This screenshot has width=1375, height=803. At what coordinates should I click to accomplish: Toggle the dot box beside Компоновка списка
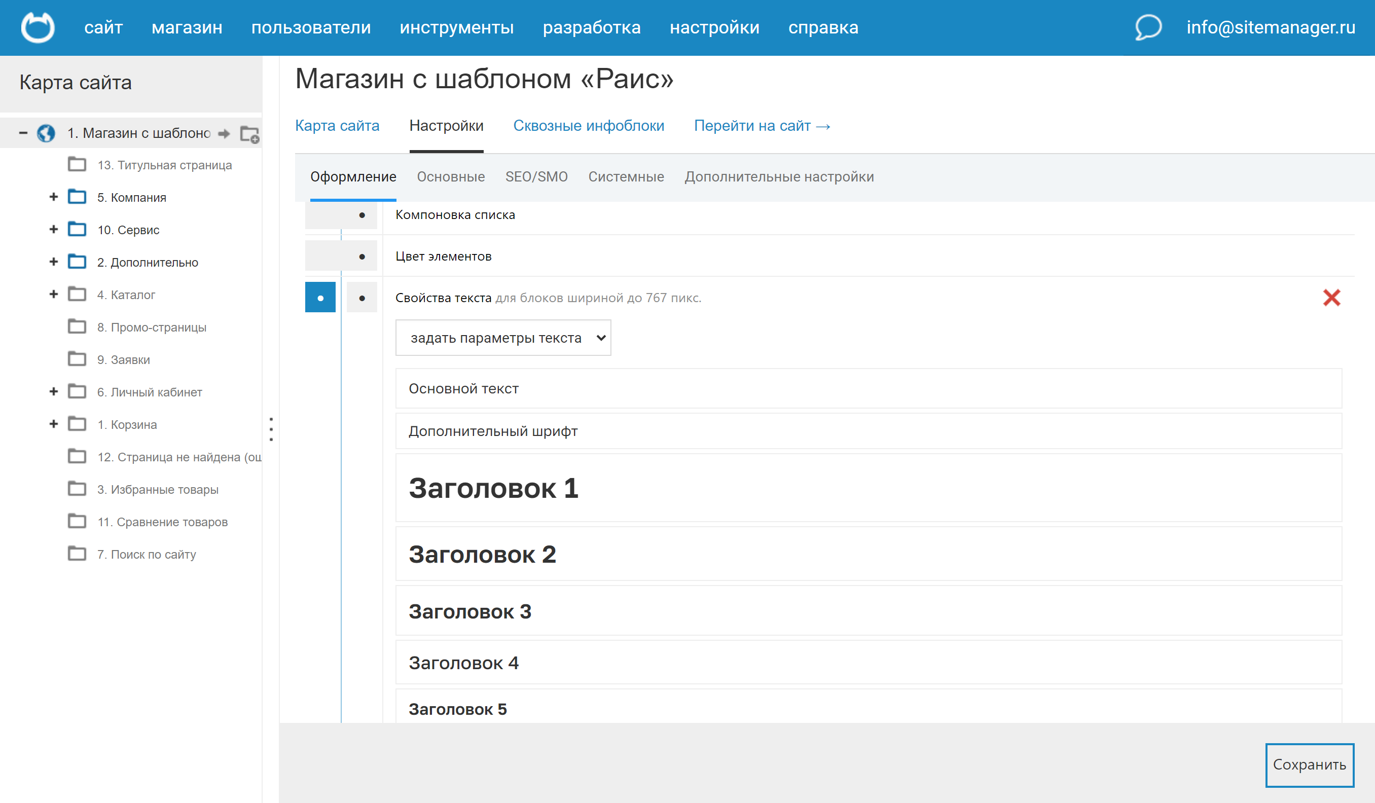[341, 215]
